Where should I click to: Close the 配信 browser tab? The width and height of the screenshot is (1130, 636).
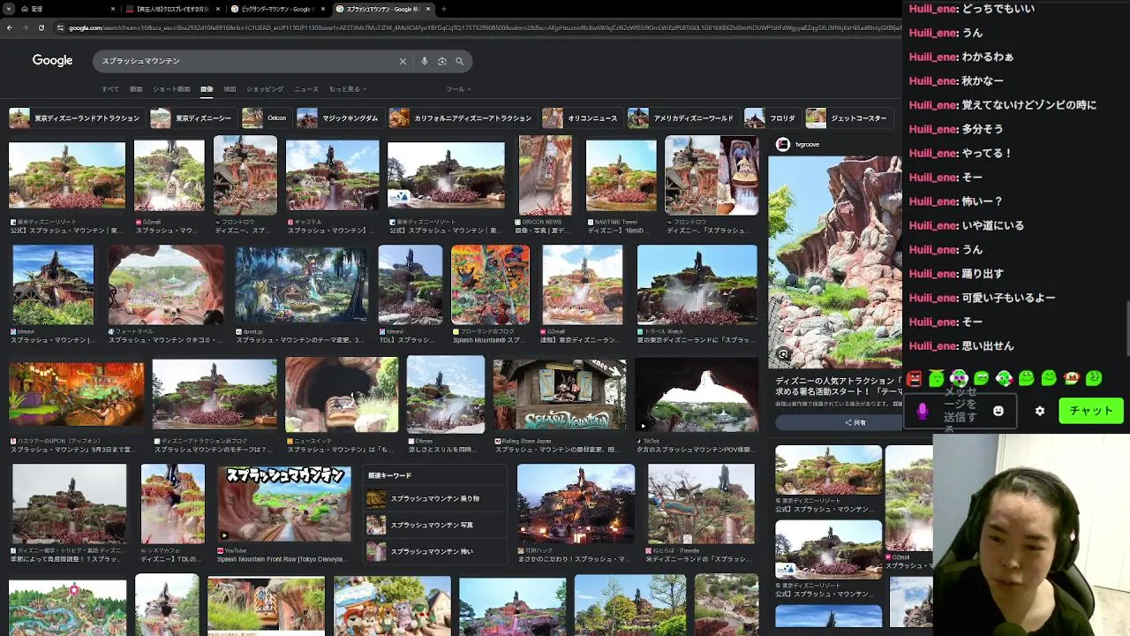click(113, 9)
